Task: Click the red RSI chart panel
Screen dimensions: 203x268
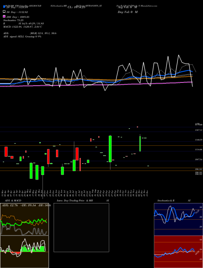Action: [178, 252]
